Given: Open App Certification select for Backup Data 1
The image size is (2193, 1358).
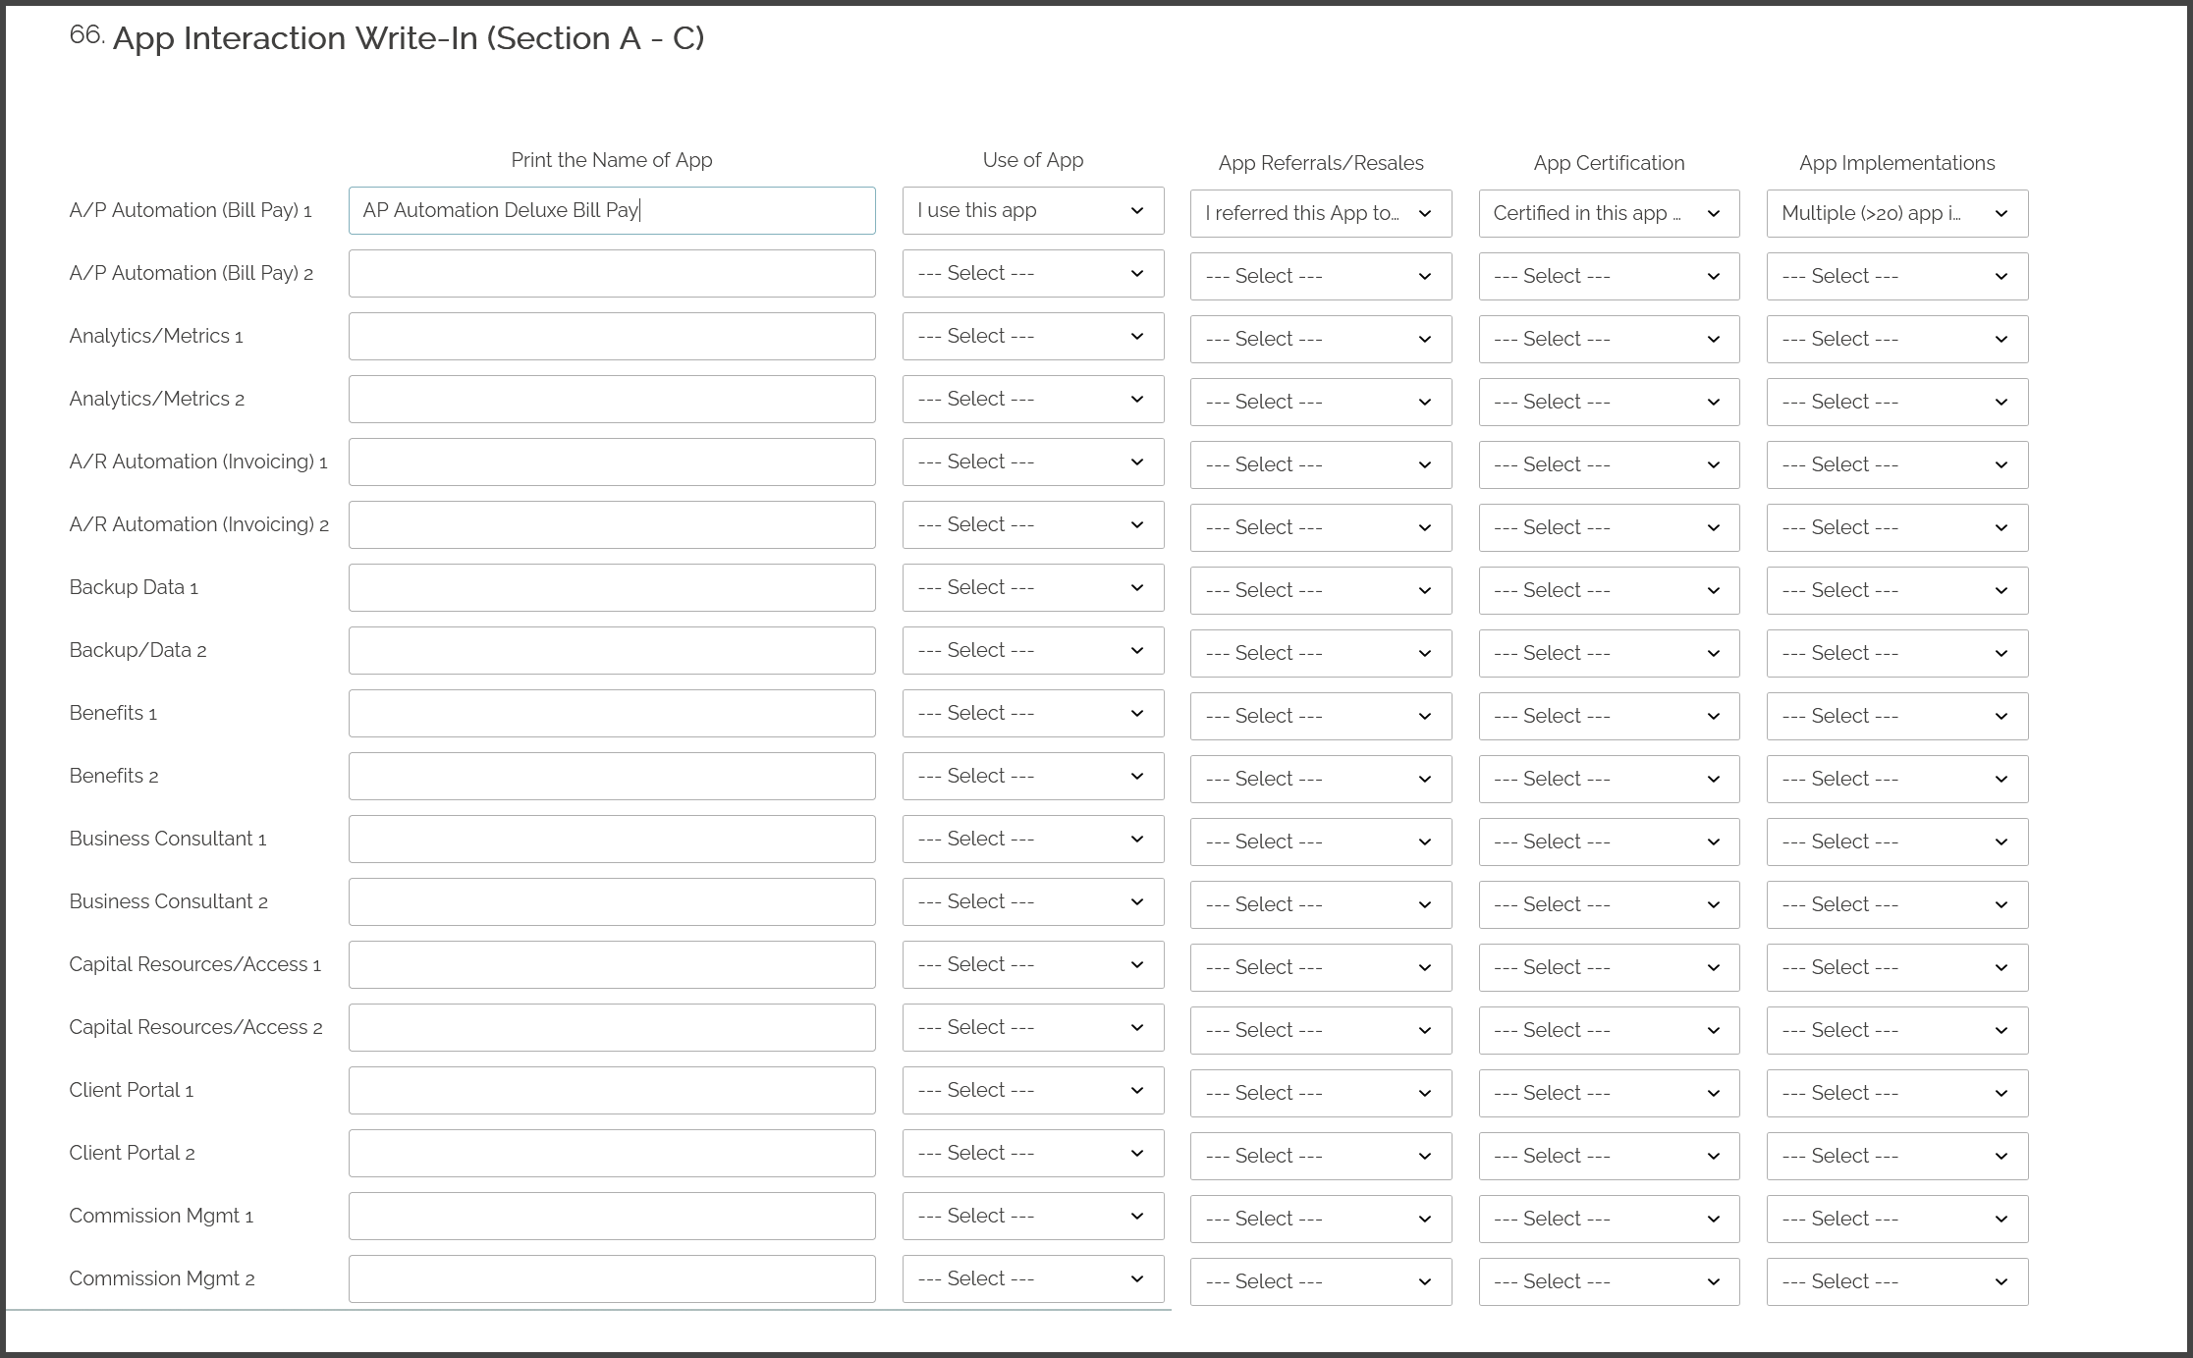Looking at the screenshot, I should pyautogui.click(x=1609, y=590).
